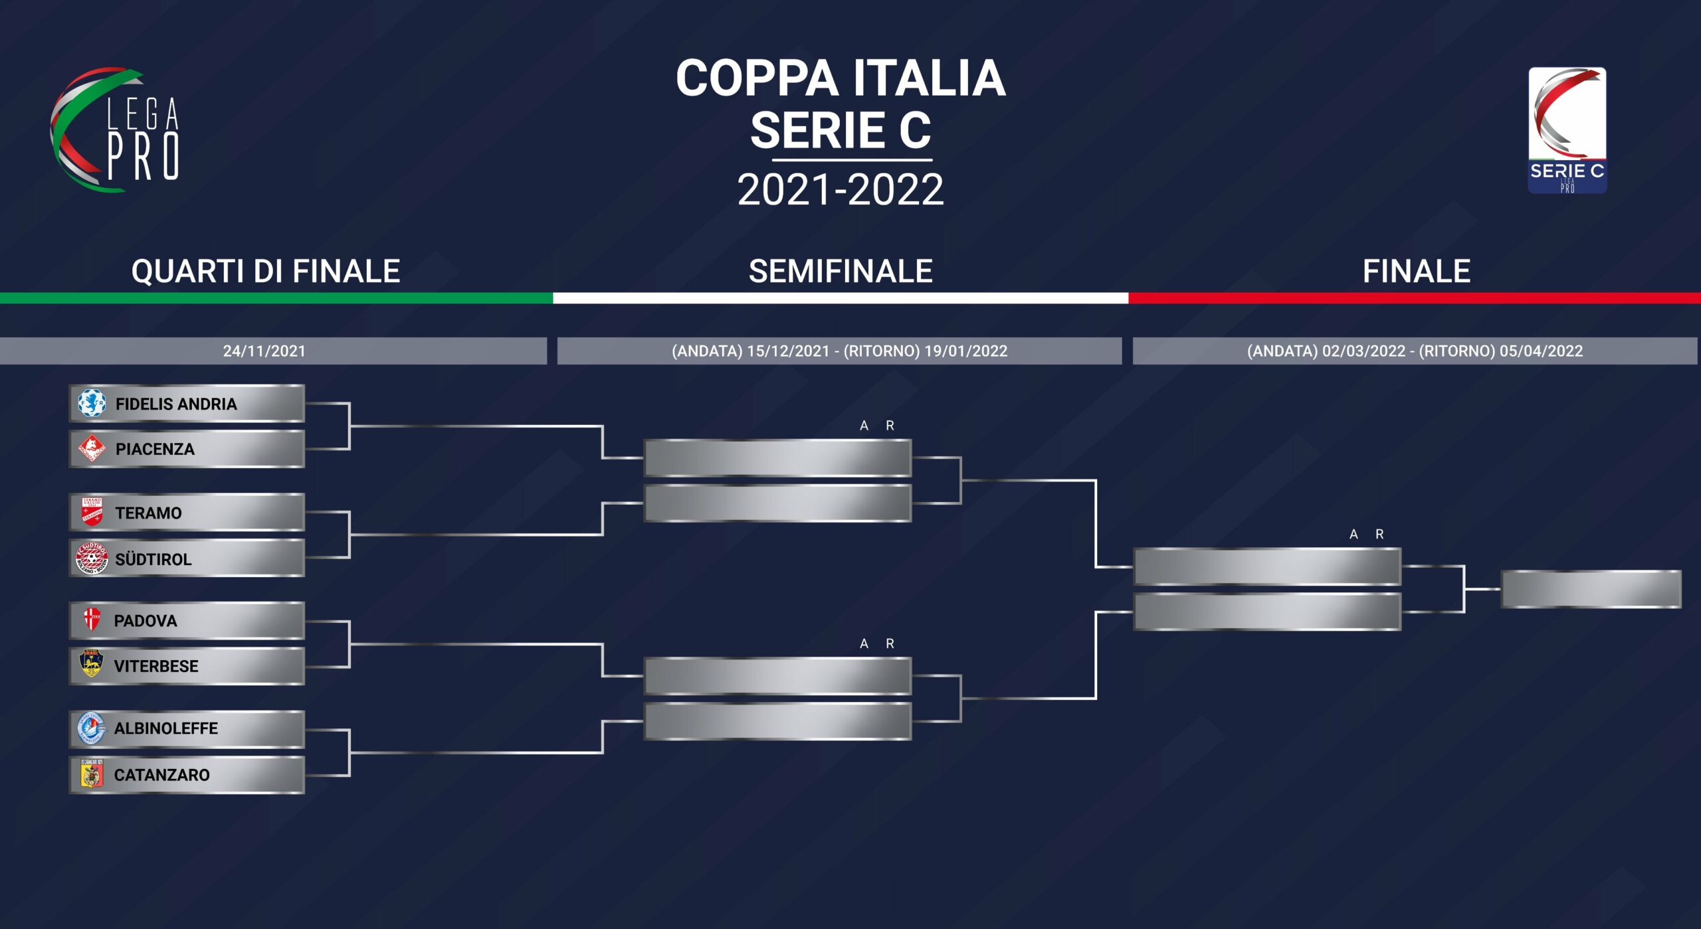Click the Padova team crest
The height and width of the screenshot is (929, 1701).
pyautogui.click(x=92, y=620)
